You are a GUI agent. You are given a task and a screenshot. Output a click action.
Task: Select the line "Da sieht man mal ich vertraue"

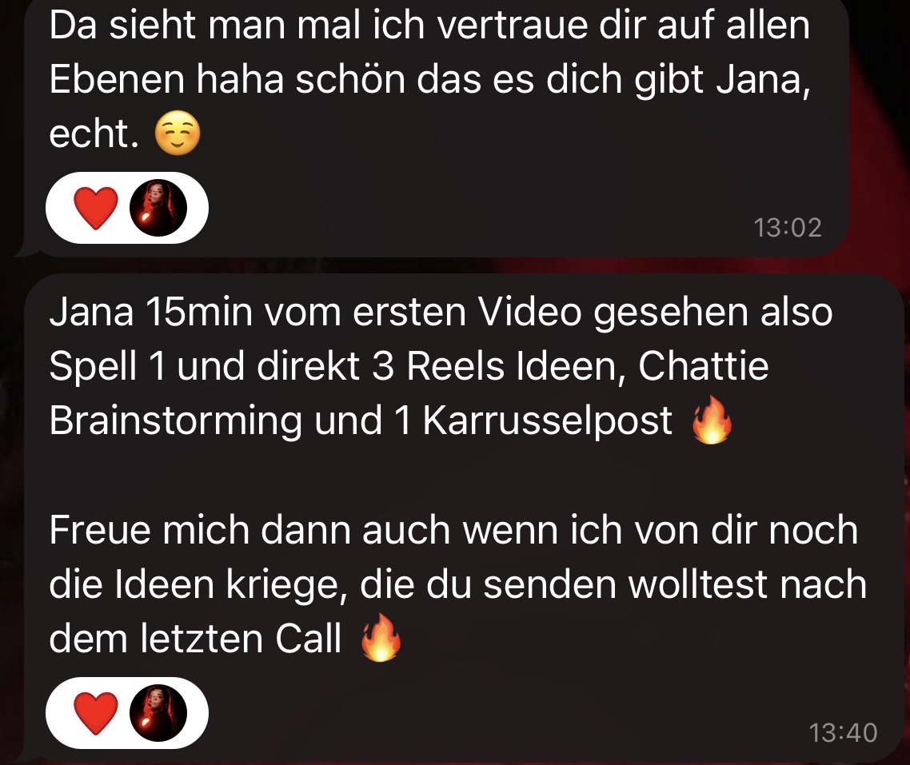point(318,25)
